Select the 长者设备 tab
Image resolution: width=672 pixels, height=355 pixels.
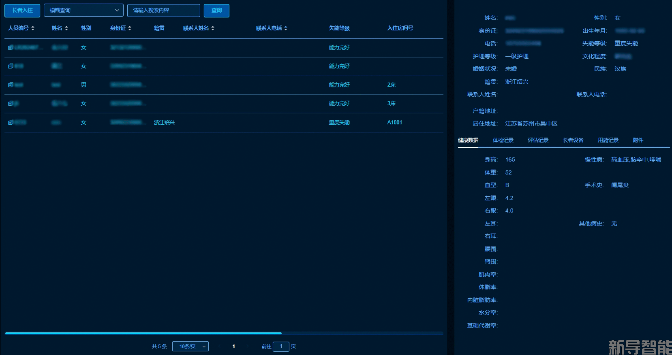tap(573, 140)
